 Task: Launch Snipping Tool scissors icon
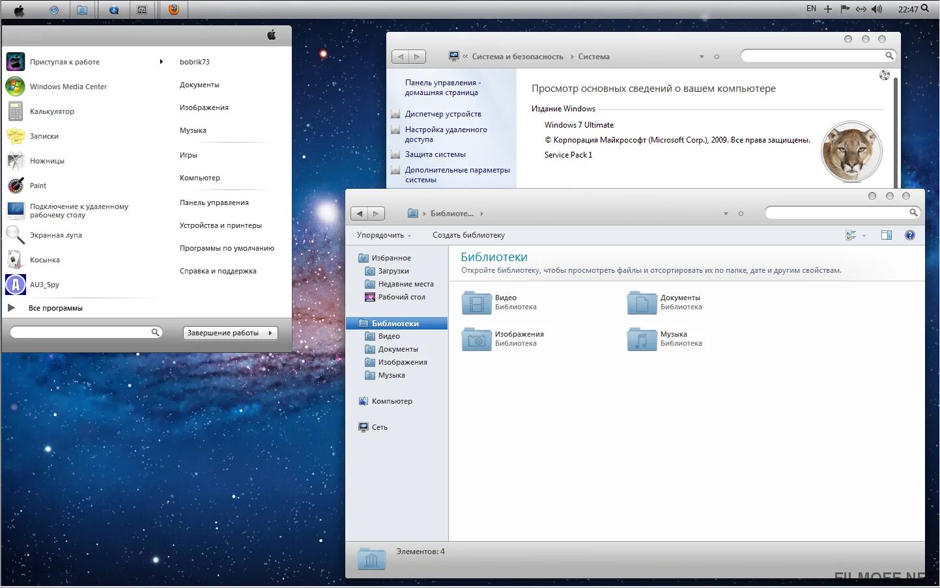16,161
